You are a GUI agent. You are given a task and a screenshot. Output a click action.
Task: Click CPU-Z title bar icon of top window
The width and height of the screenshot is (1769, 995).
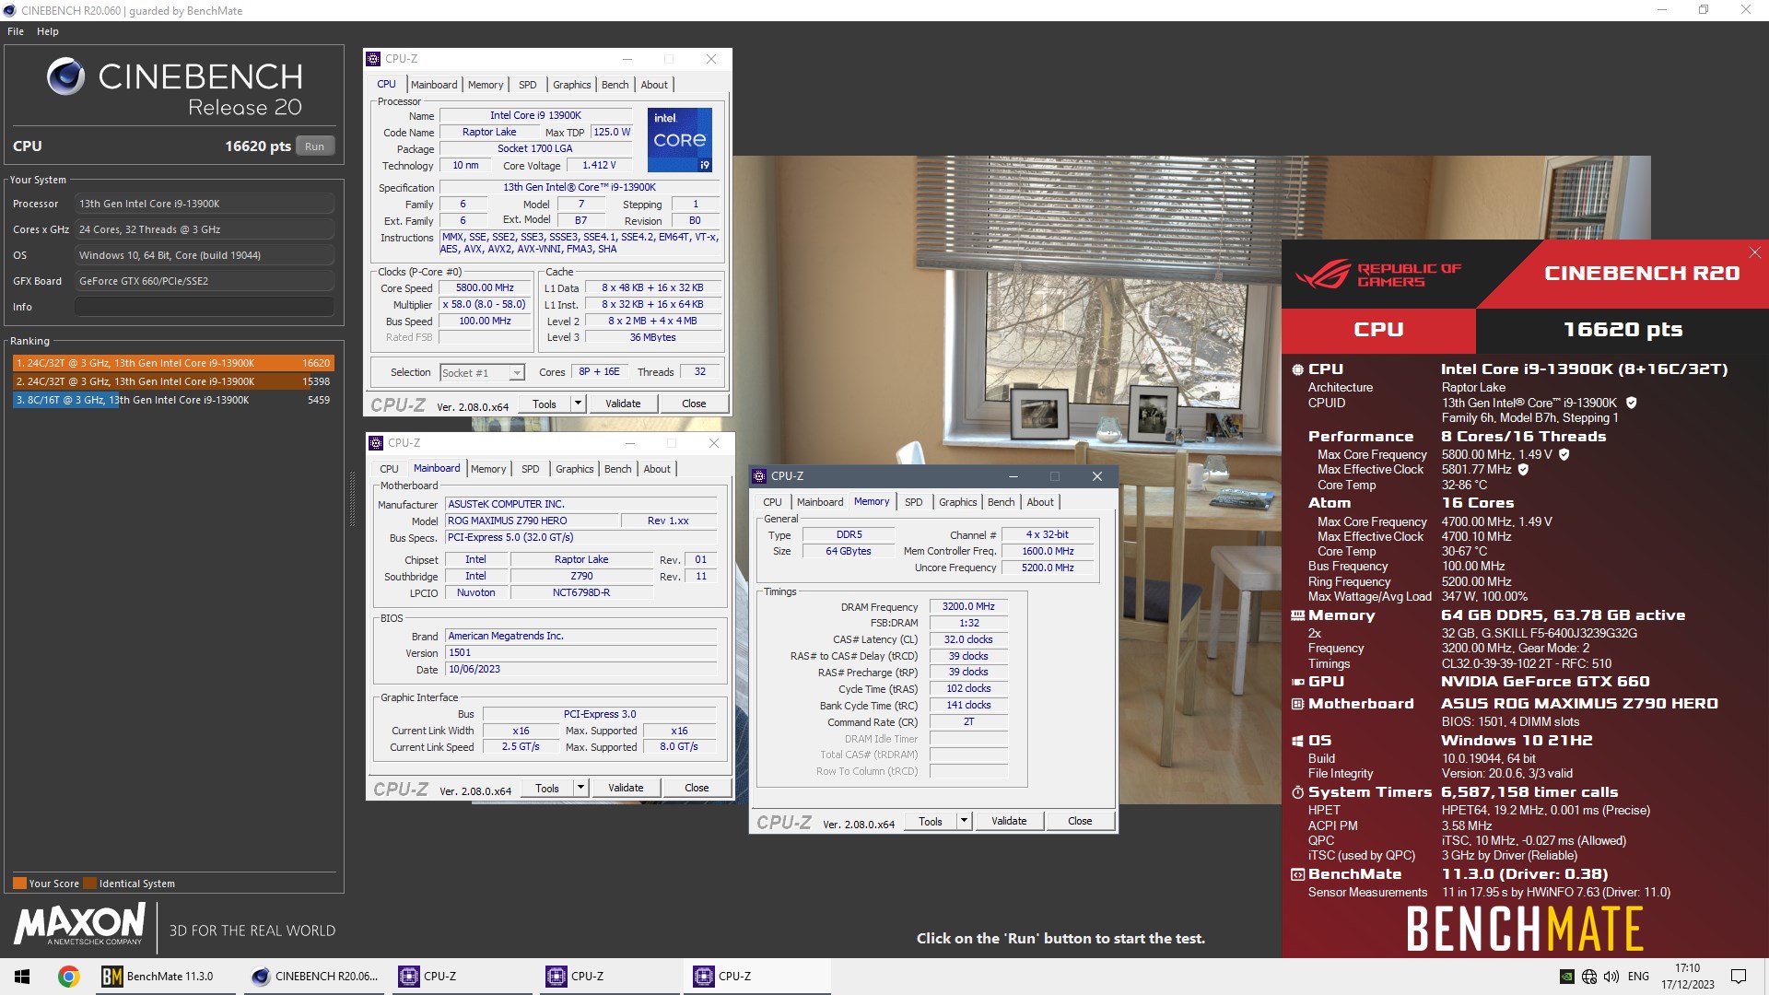[374, 59]
